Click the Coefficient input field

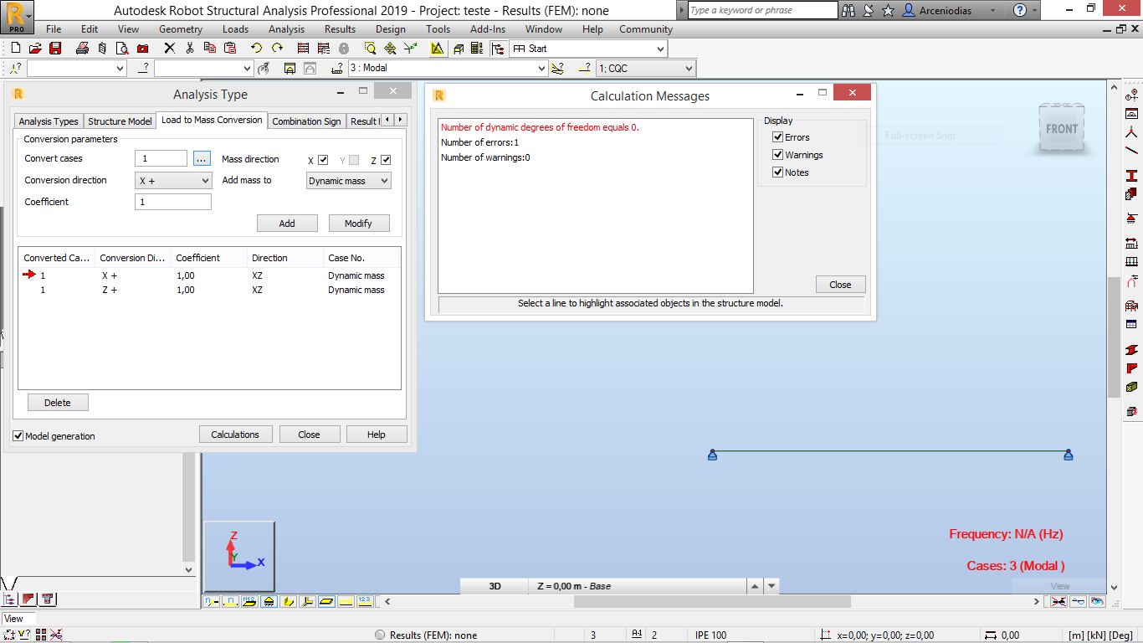pos(173,201)
